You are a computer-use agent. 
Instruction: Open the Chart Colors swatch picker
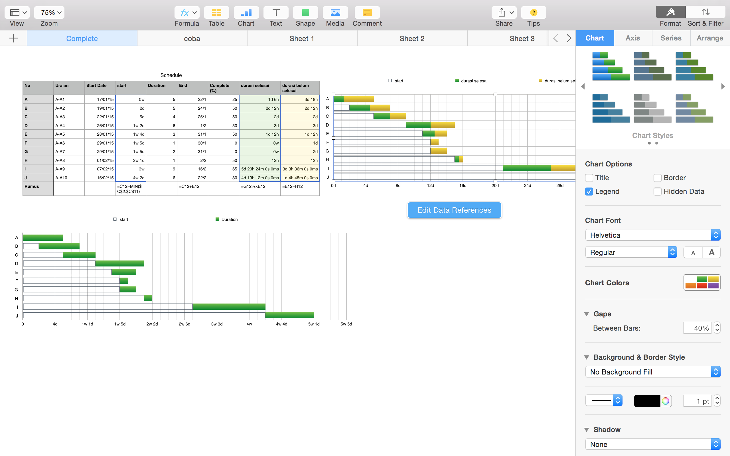tap(702, 282)
